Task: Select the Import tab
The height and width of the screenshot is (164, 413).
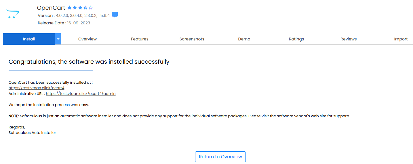Action: (401, 39)
